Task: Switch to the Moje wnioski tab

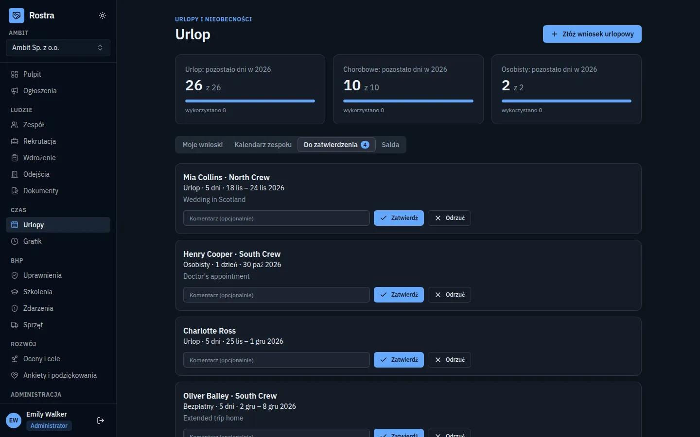Action: [202, 145]
